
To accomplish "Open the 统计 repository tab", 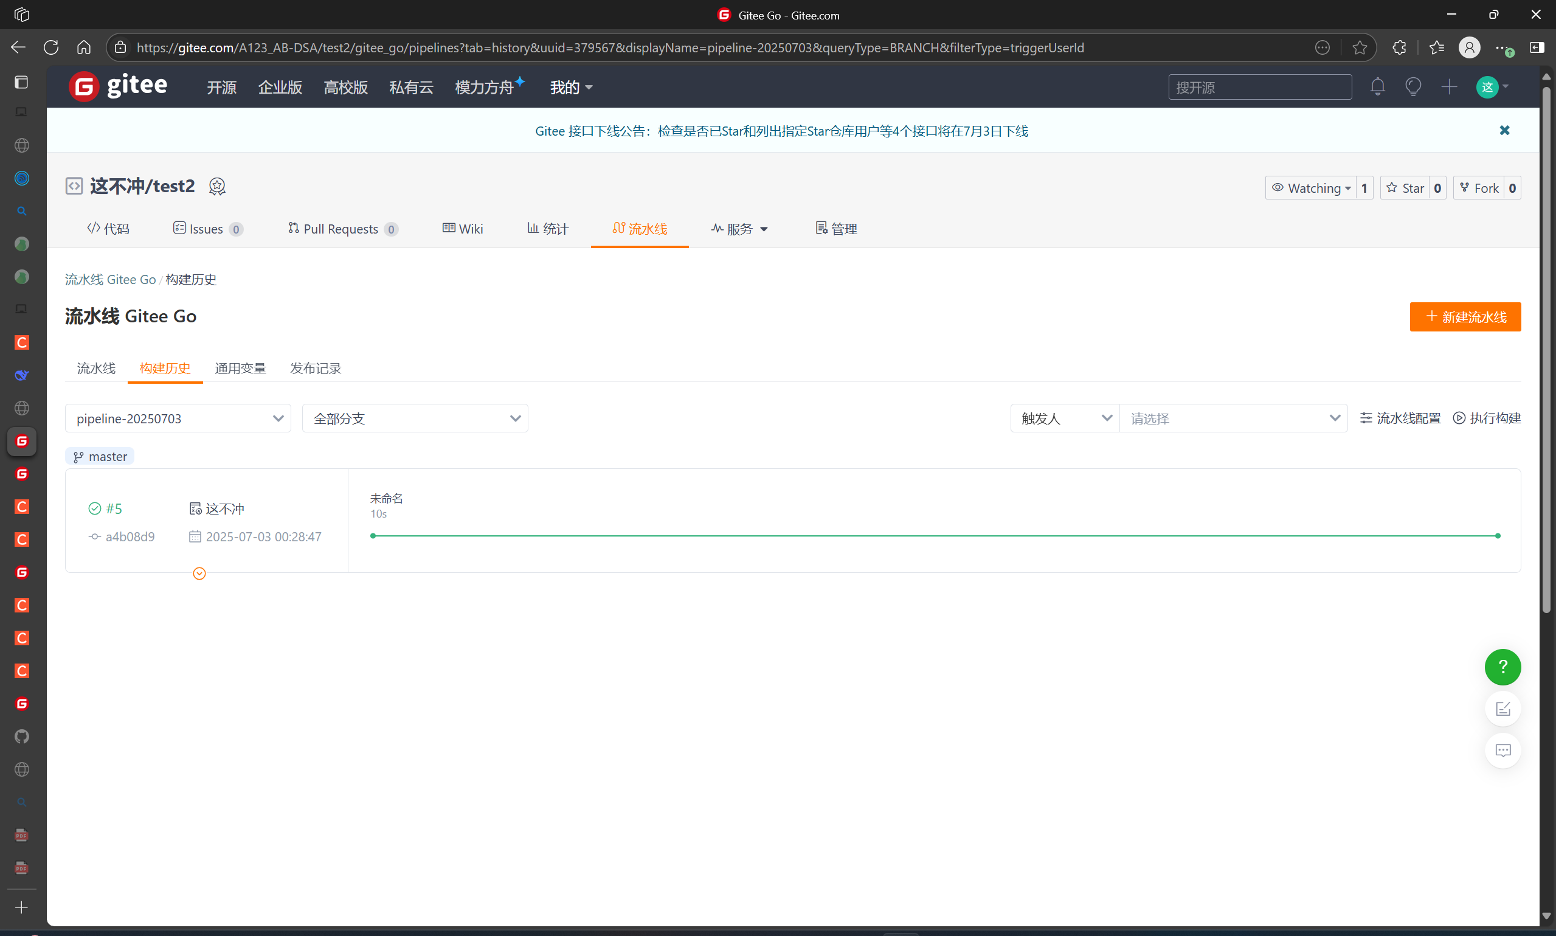I will click(548, 228).
